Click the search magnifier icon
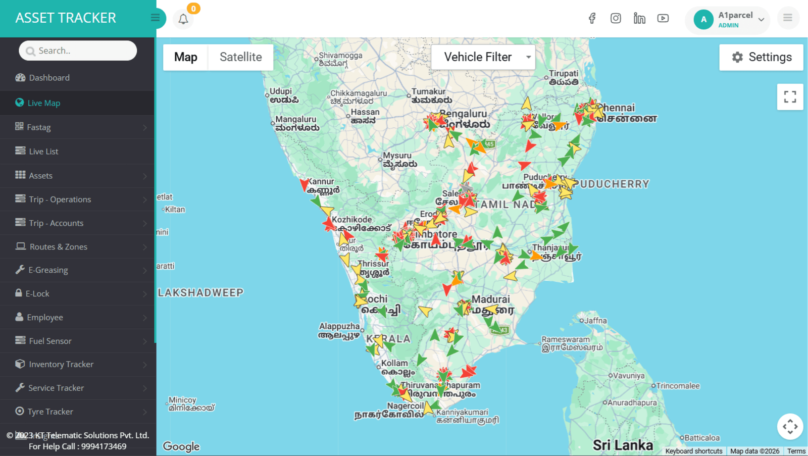 [30, 51]
